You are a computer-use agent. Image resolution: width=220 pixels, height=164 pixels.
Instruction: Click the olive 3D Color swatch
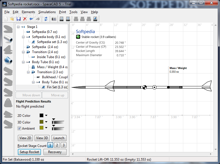pos(41,122)
